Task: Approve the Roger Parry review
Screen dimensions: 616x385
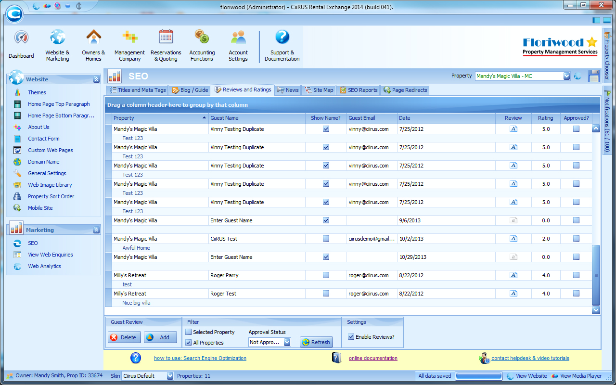Action: point(576,275)
